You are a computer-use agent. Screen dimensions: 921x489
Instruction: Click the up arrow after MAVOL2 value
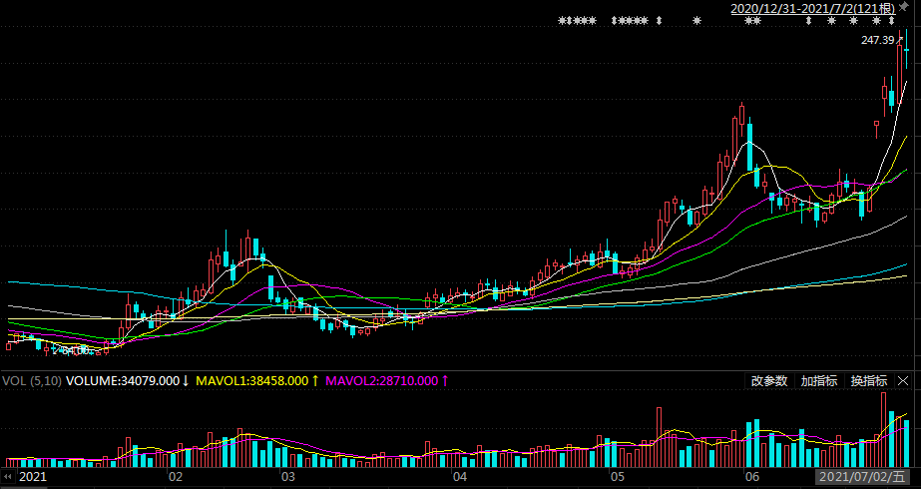tap(445, 381)
